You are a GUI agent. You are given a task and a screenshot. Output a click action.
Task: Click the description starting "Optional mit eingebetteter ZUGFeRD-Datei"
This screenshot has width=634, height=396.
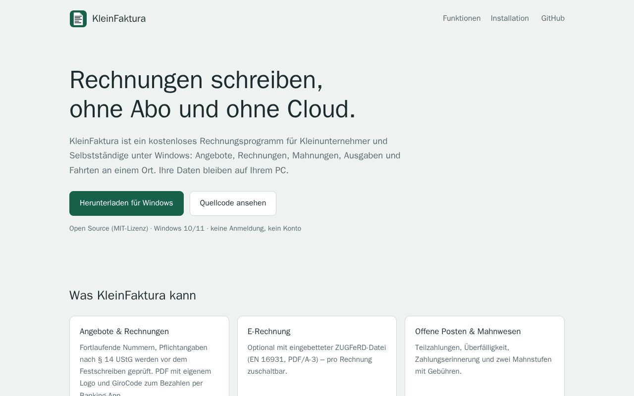[317, 359]
